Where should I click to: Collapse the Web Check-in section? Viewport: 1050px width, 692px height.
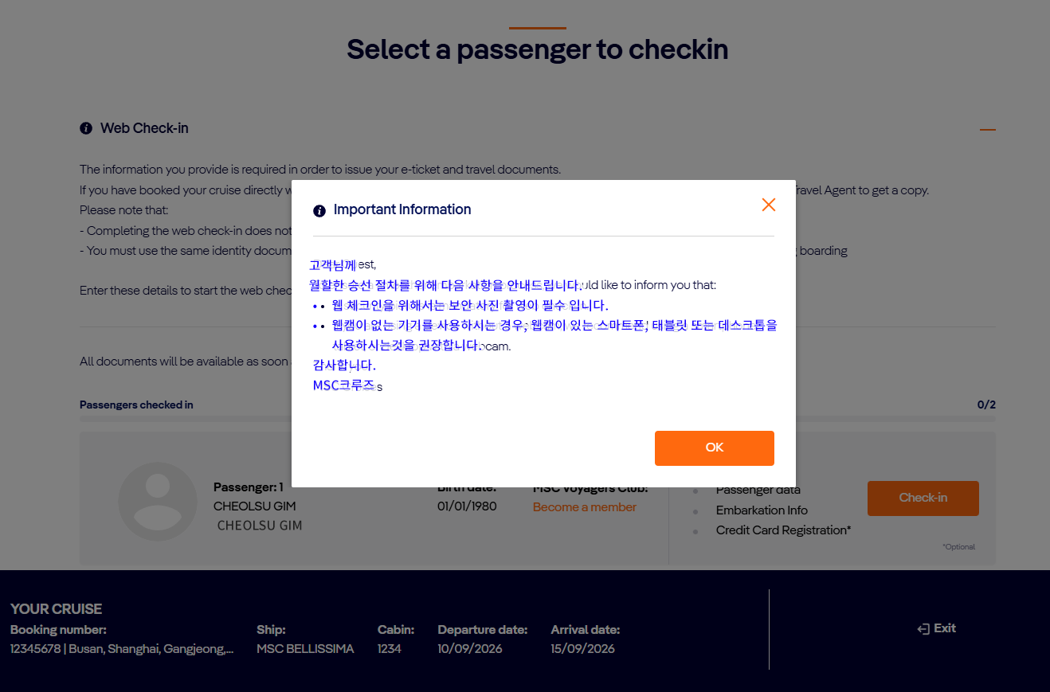987,129
